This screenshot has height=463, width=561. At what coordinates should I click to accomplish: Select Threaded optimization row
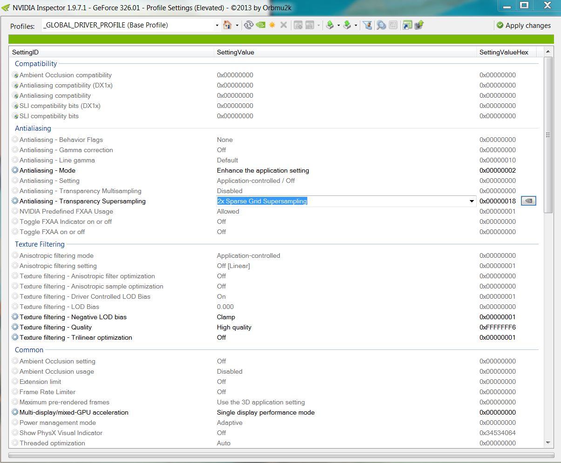click(274, 443)
